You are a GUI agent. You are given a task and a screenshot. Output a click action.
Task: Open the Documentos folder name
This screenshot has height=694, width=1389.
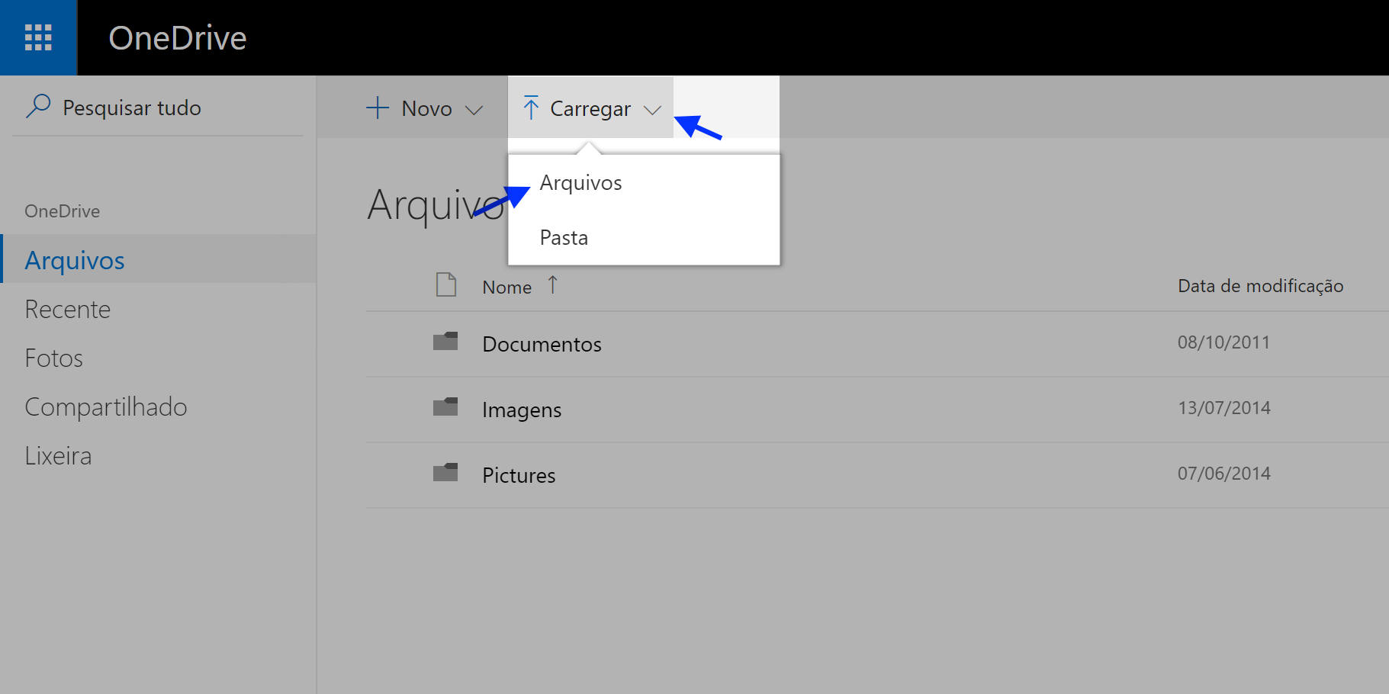(x=542, y=344)
